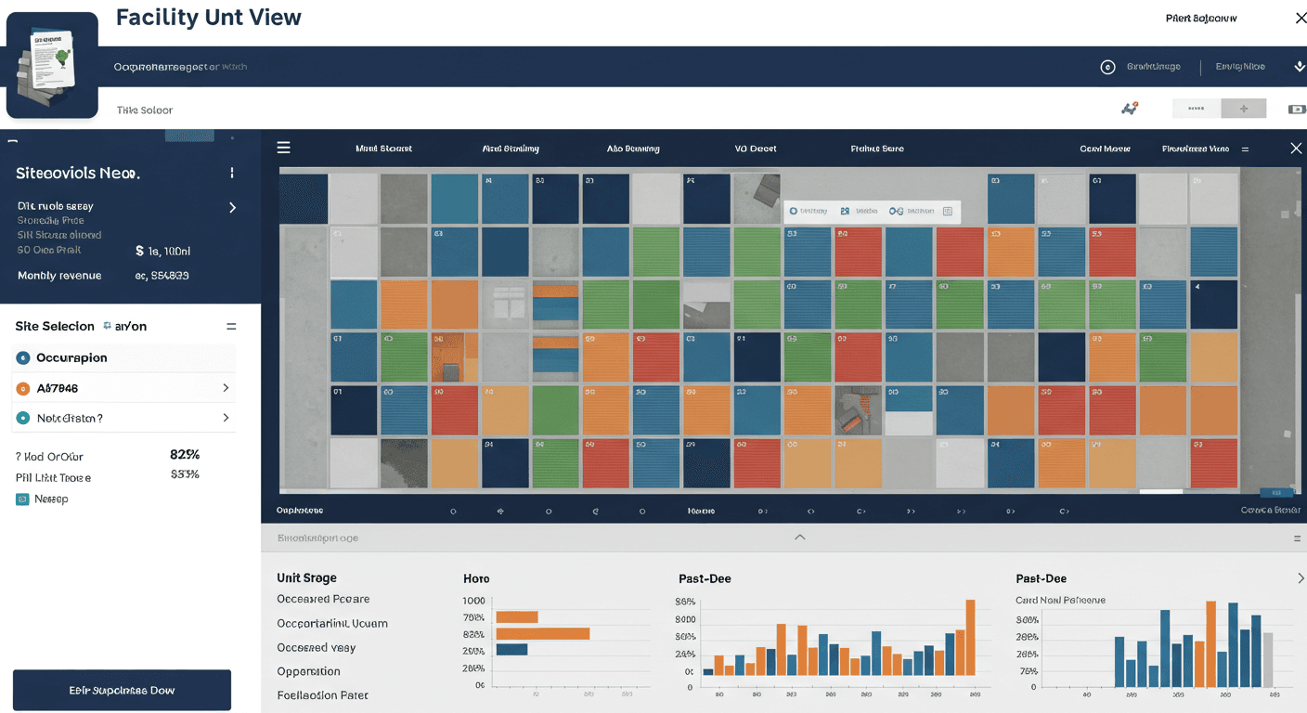Switch to the VO Deoet tab
The width and height of the screenshot is (1307, 713).
(756, 149)
